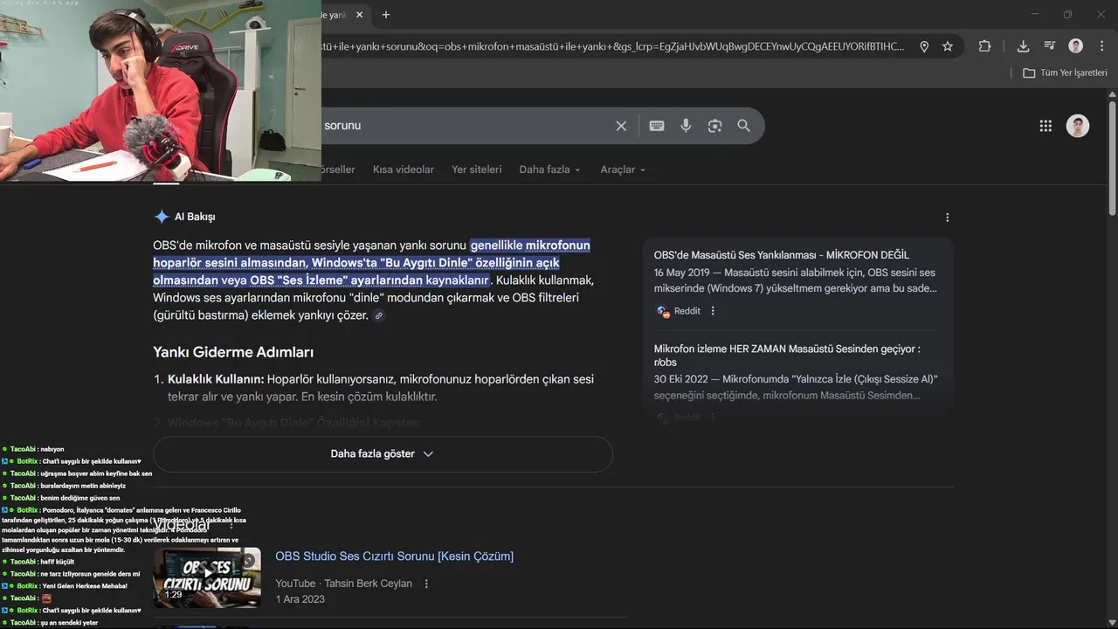The image size is (1118, 629).
Task: Click the AI Bakışı sparkle icon
Action: [162, 217]
